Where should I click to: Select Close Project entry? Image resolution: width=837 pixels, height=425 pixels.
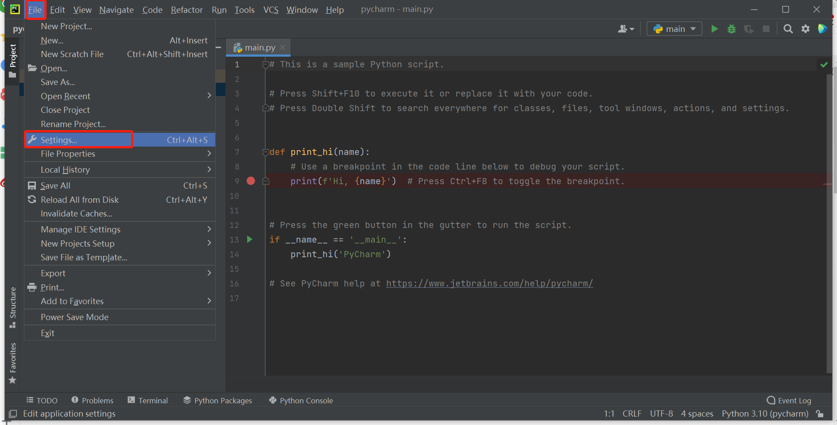pos(120,110)
